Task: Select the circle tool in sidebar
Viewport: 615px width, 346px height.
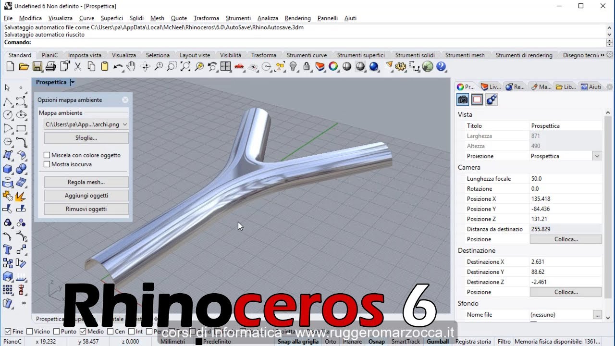Action: (x=8, y=115)
